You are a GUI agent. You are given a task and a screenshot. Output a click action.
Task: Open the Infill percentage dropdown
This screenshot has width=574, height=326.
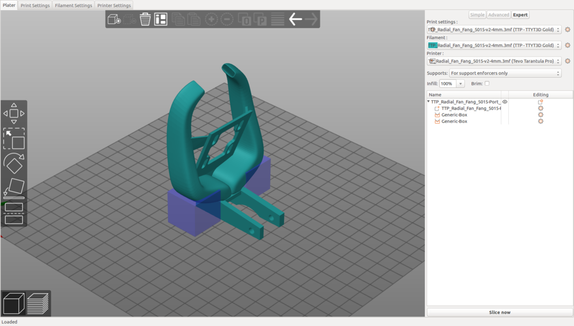461,84
